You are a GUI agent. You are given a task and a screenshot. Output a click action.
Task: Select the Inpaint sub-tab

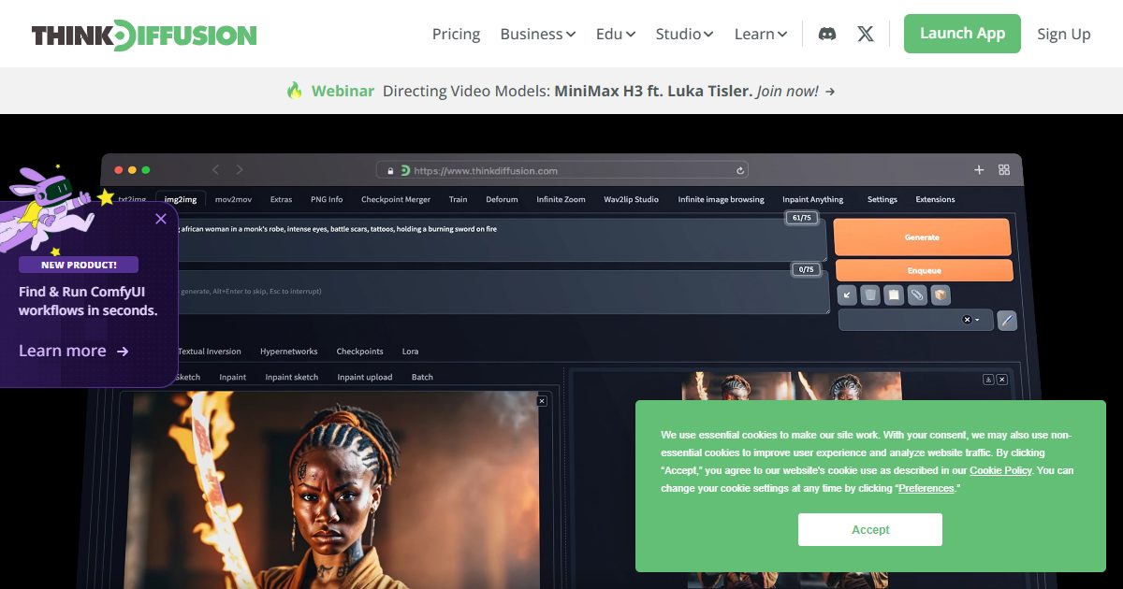pyautogui.click(x=232, y=377)
